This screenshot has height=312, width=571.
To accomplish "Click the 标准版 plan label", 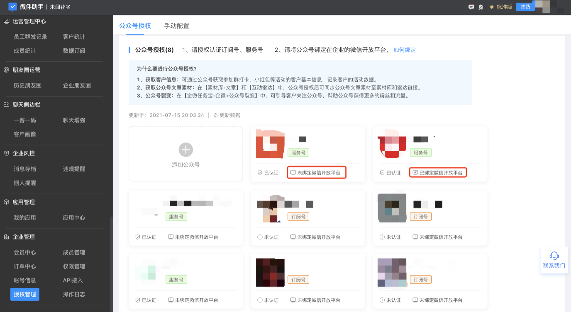I will (x=504, y=7).
